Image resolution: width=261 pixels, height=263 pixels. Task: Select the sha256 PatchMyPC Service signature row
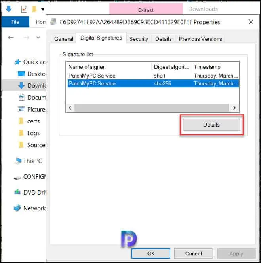click(153, 83)
